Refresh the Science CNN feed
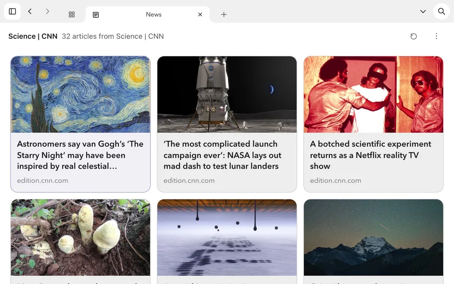This screenshot has height=284, width=454. [414, 36]
